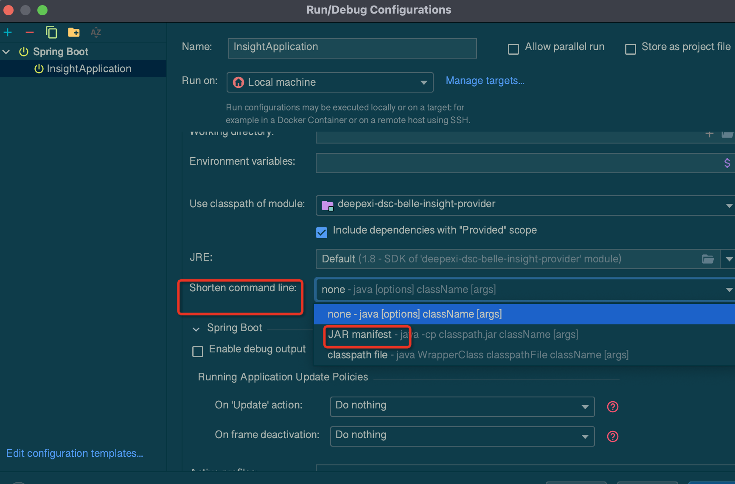Choose classpath file option in dropdown list

coord(357,355)
